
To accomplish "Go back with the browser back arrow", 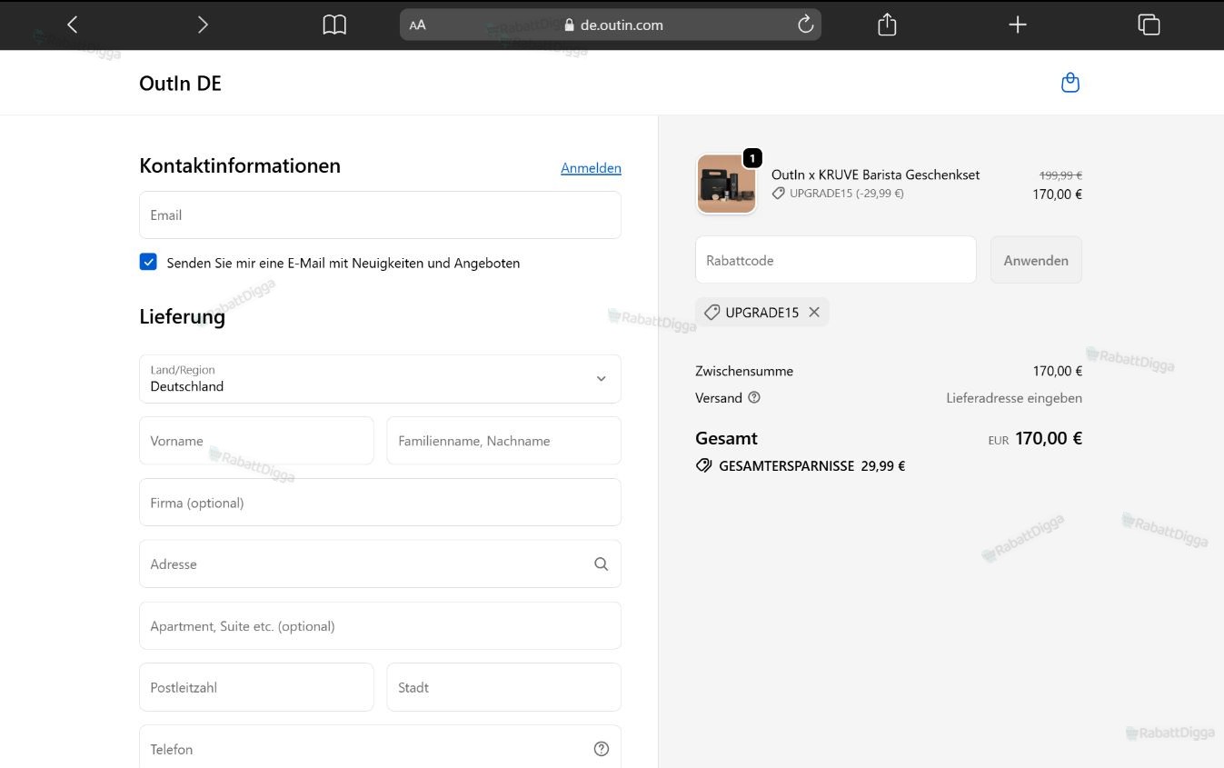I will pos(73,25).
